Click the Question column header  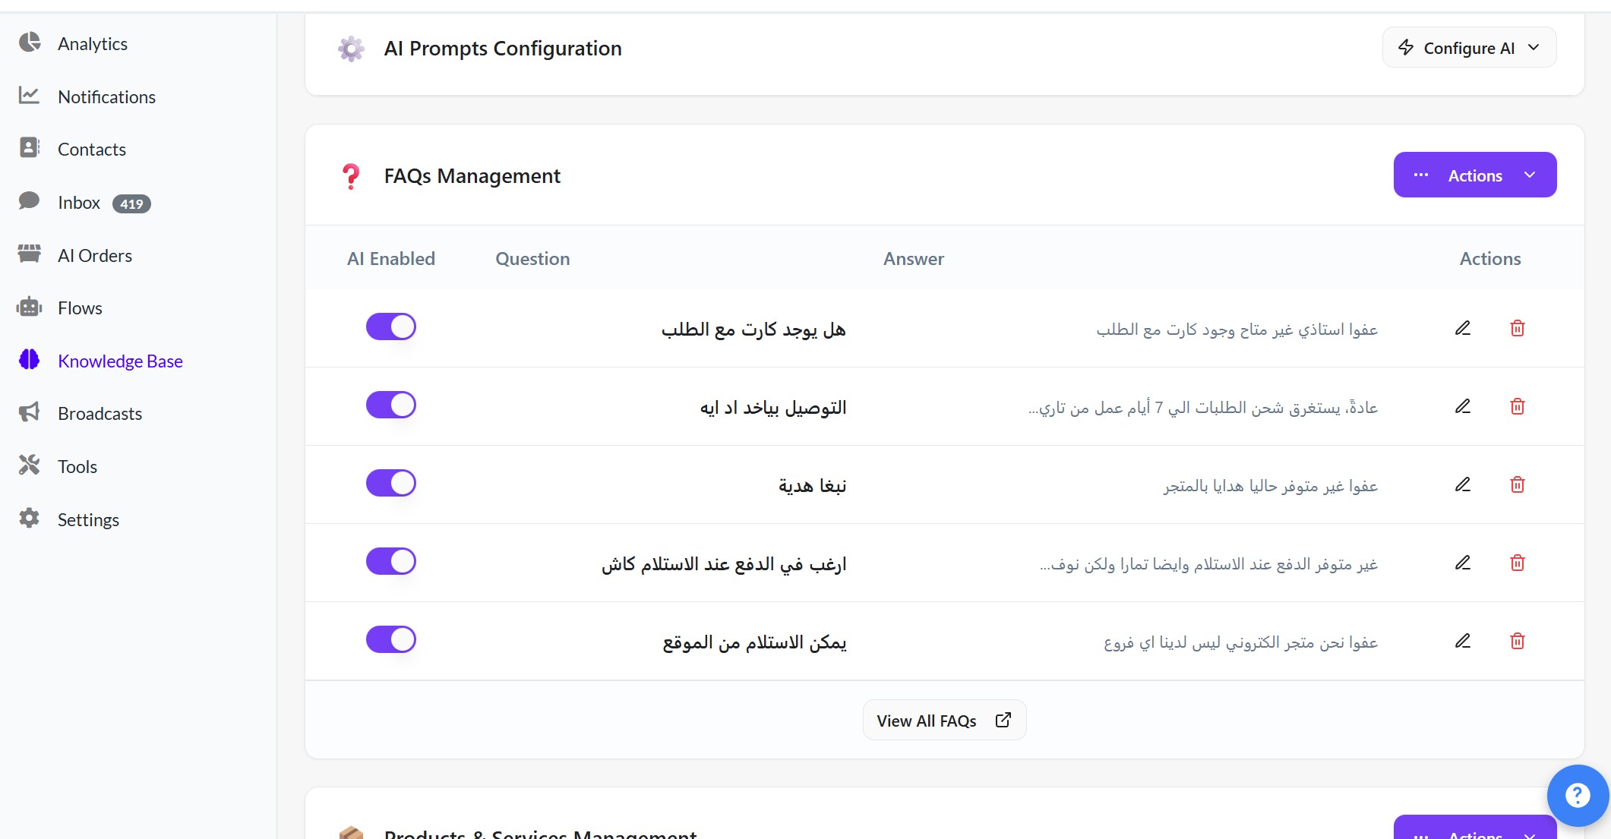pyautogui.click(x=532, y=259)
